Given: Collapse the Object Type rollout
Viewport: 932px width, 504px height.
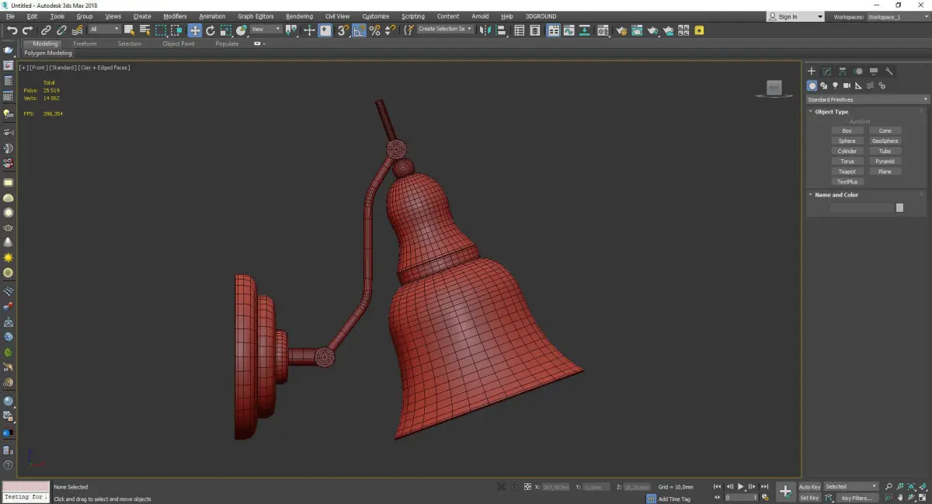Looking at the screenshot, I should point(831,112).
